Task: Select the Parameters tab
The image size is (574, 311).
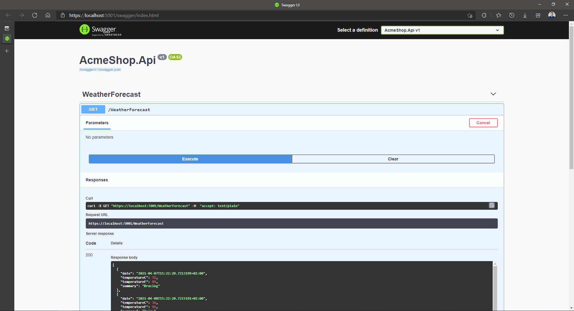Action: [x=97, y=123]
